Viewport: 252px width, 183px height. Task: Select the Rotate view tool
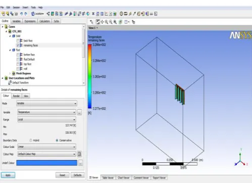98,22
